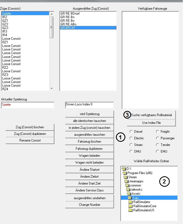
Task: Select 'RZ2' in the consists list
Action: [x=25, y=67]
